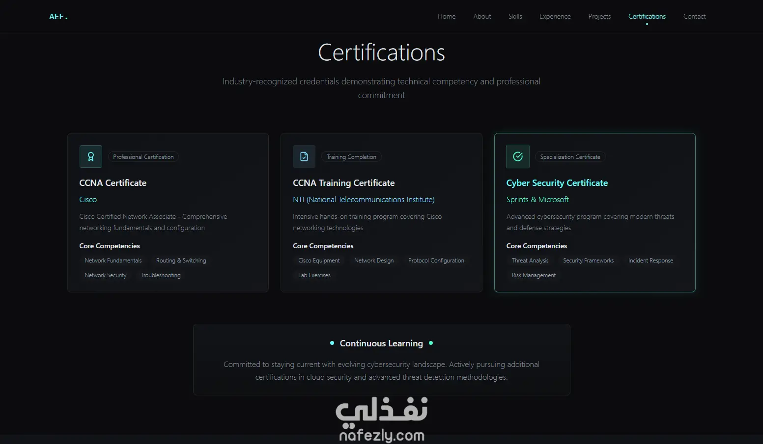763x444 pixels.
Task: Click the Training Completion badge
Action: tap(352, 157)
